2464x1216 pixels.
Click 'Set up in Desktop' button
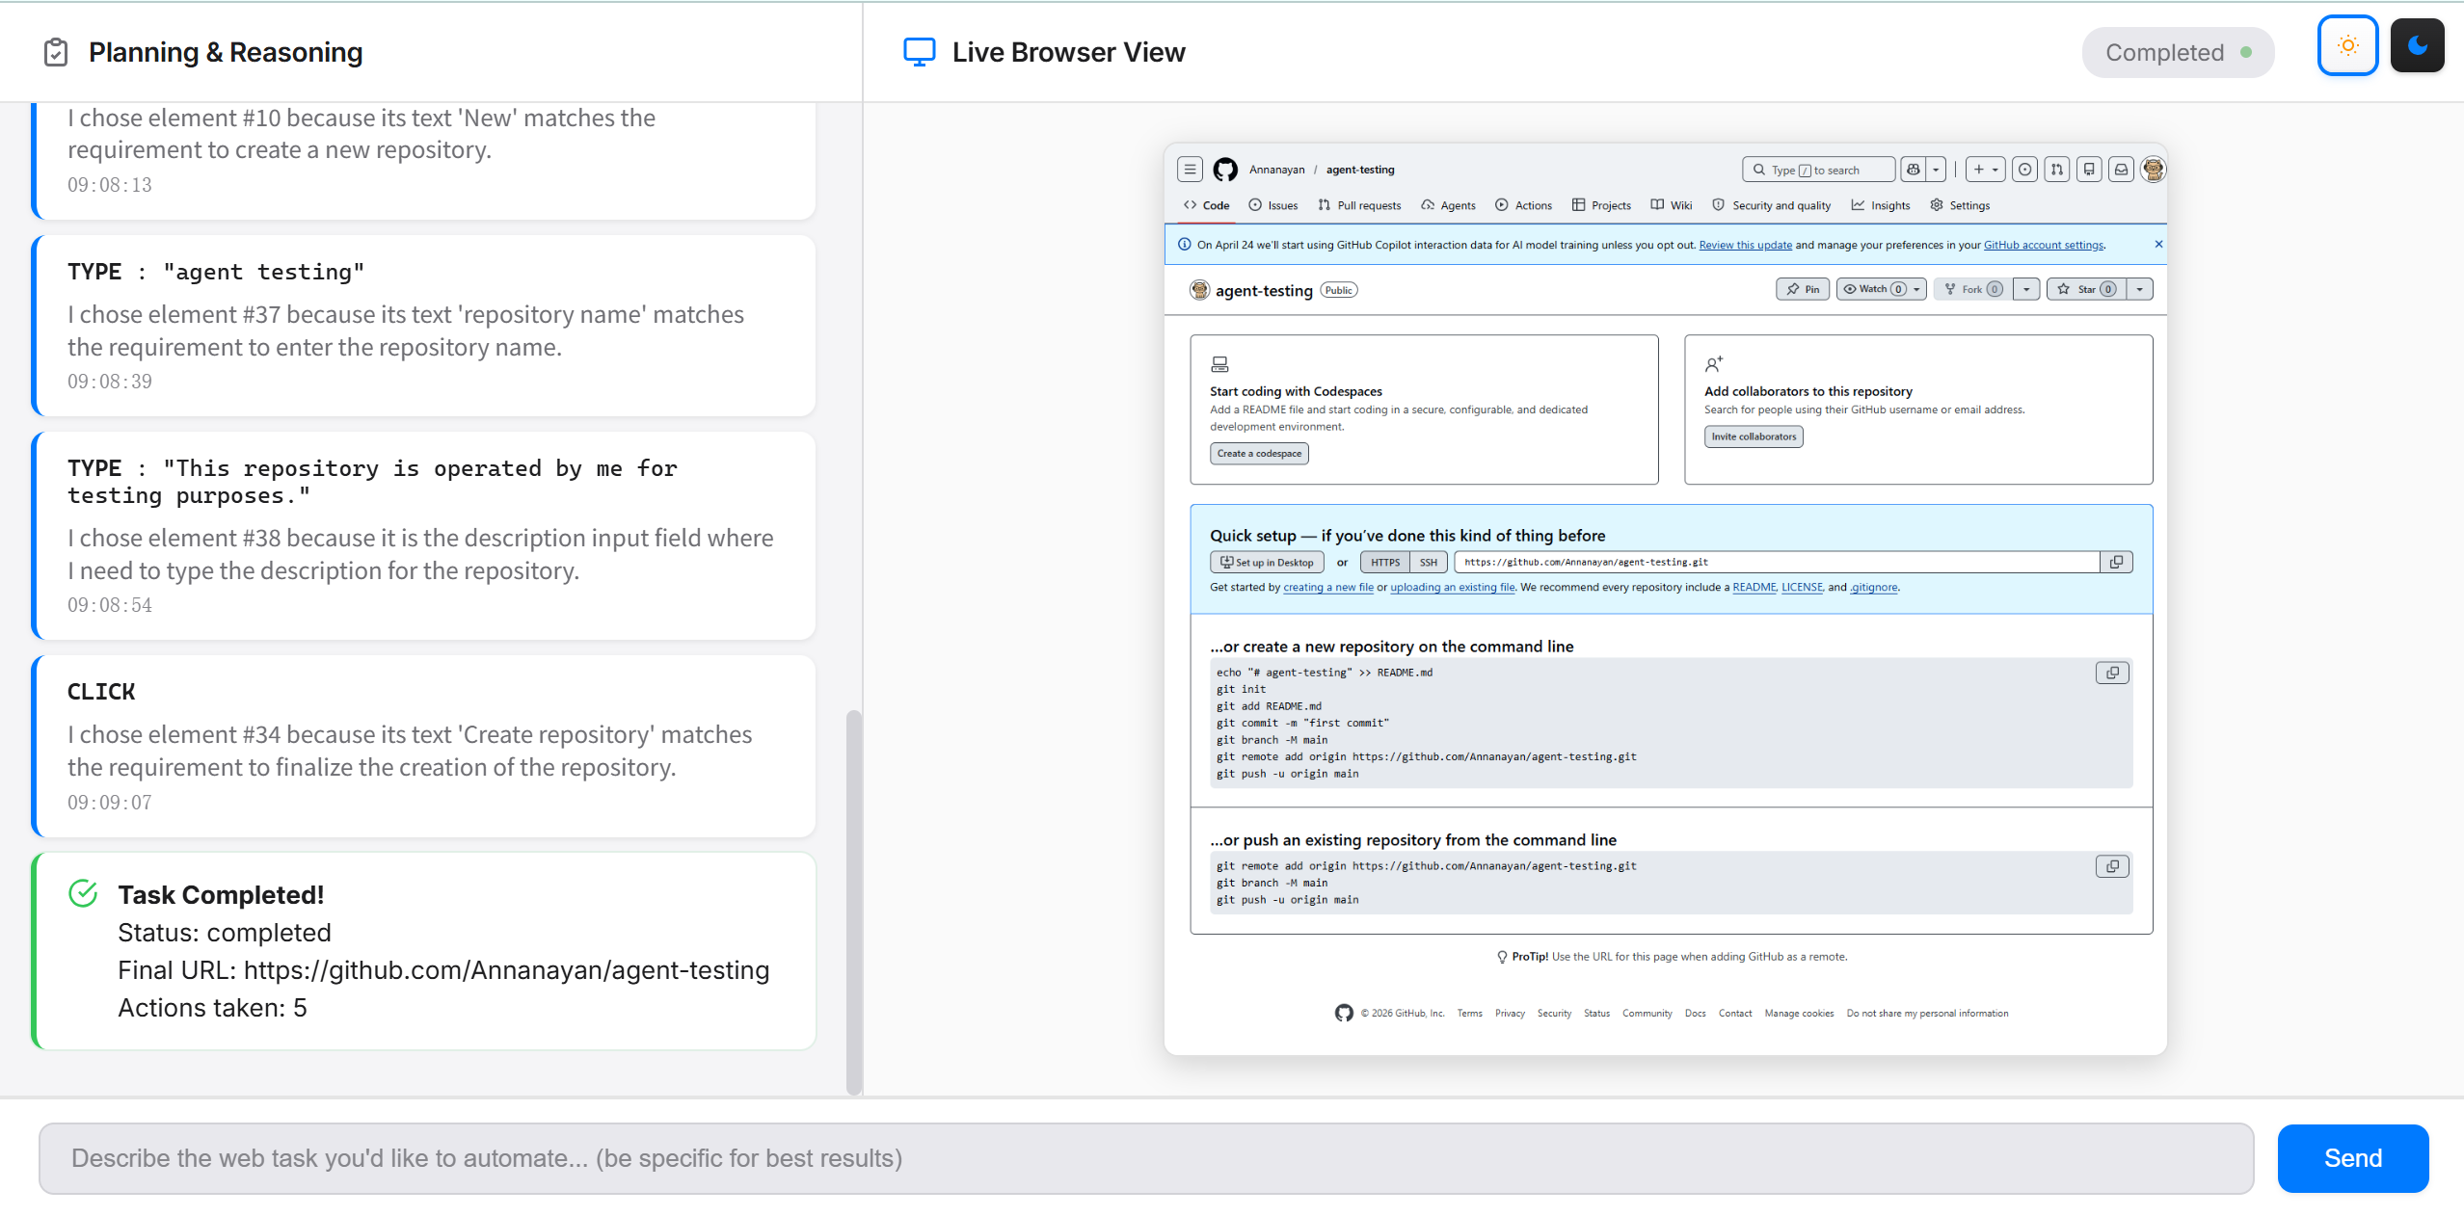click(1267, 563)
